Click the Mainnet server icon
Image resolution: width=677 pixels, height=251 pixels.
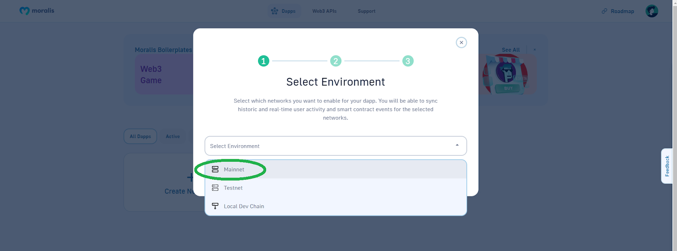tap(215, 169)
